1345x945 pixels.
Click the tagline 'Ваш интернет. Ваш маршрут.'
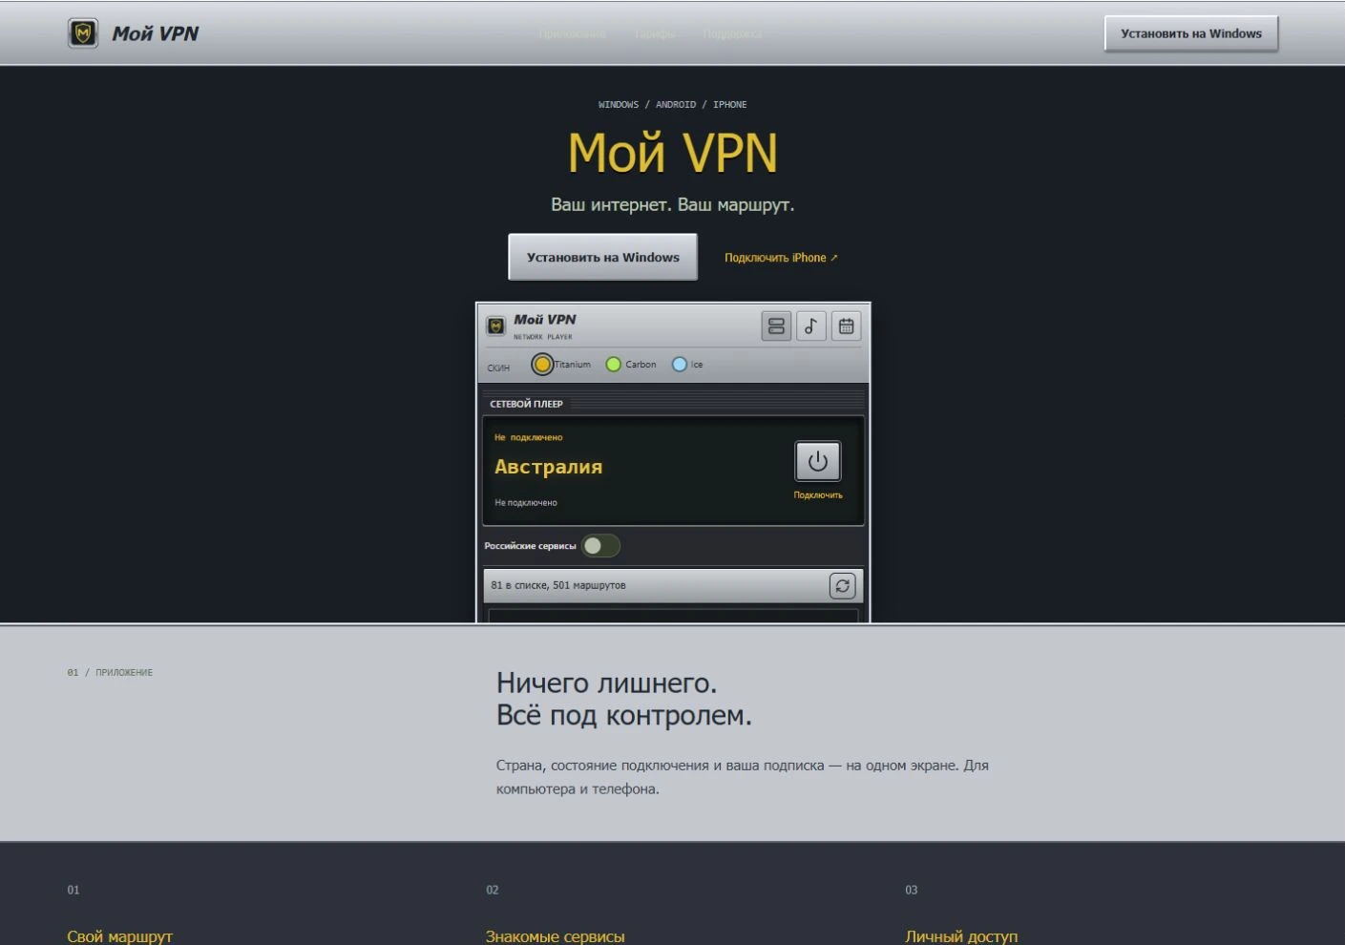673,204
